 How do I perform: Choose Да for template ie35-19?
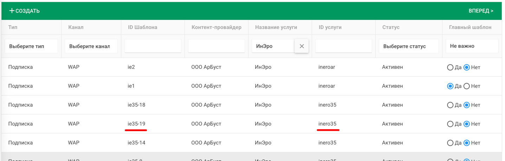click(450, 124)
